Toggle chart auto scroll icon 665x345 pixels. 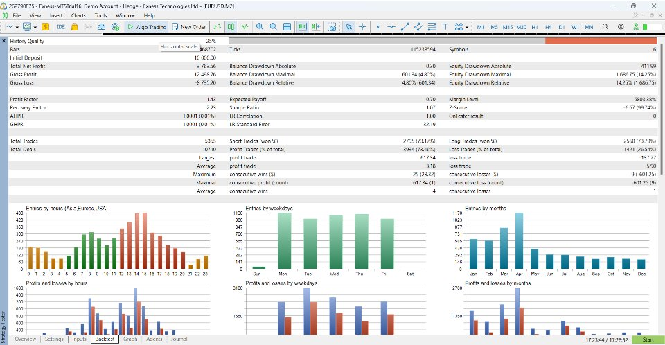coord(302,27)
